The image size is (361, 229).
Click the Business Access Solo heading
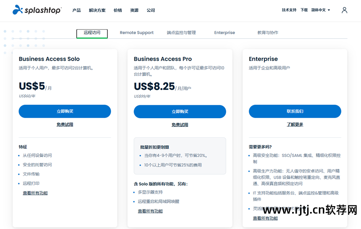point(49,59)
